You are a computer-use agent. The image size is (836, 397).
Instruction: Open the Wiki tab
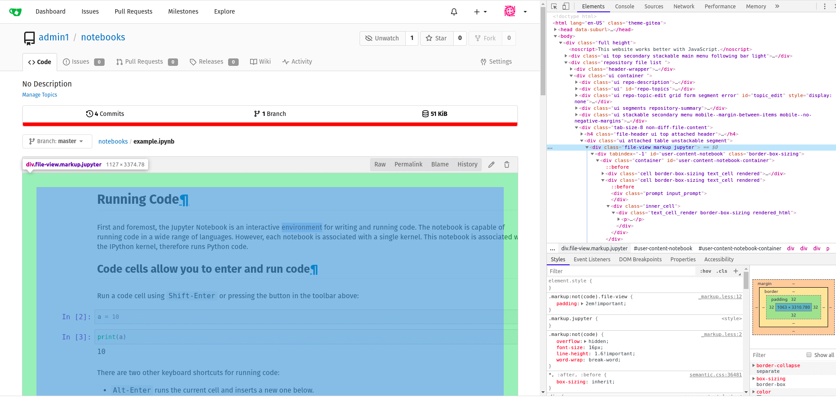click(260, 62)
